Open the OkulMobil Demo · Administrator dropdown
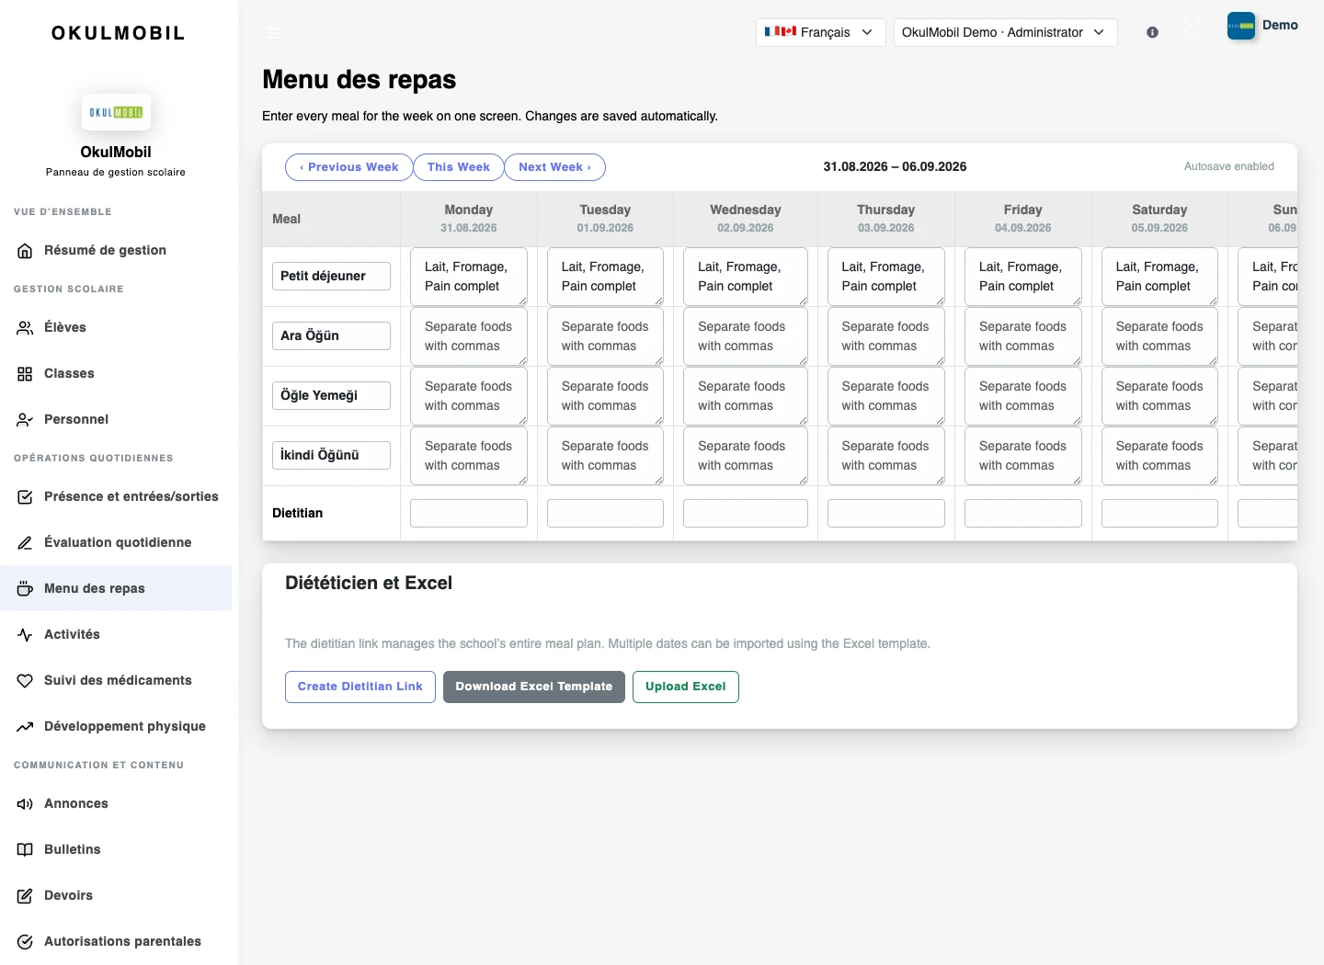This screenshot has height=965, width=1324. pyautogui.click(x=1005, y=32)
